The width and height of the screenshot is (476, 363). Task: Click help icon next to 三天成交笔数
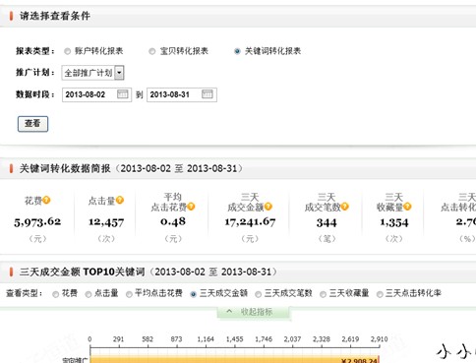pos(344,207)
